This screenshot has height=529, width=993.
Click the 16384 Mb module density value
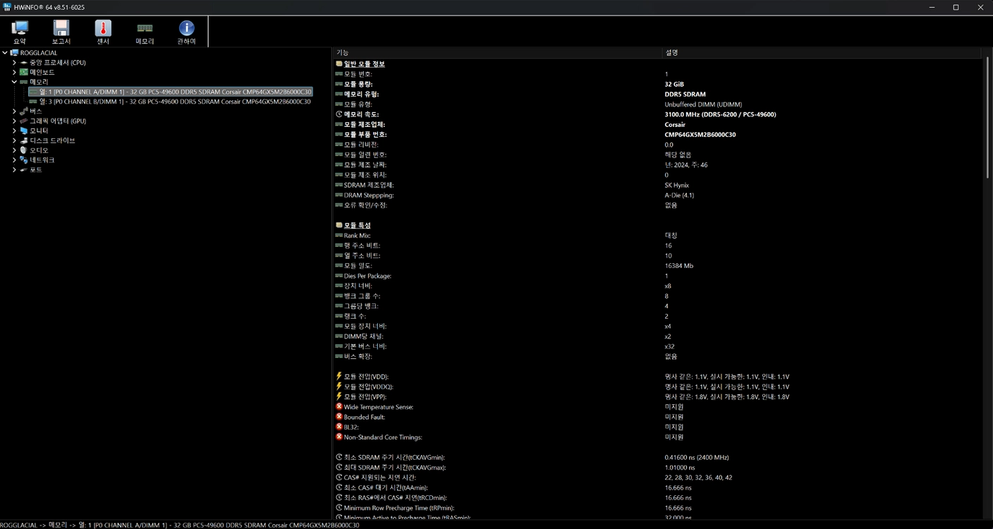tap(678, 266)
